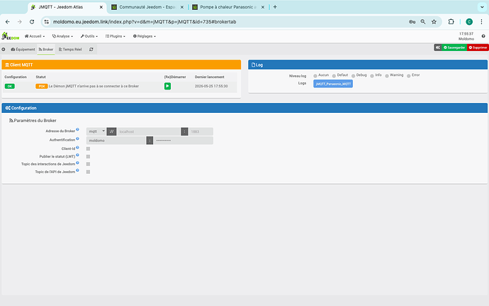Enable Publier le statut (LWT) checkbox
This screenshot has width=489, height=306.
(89, 157)
